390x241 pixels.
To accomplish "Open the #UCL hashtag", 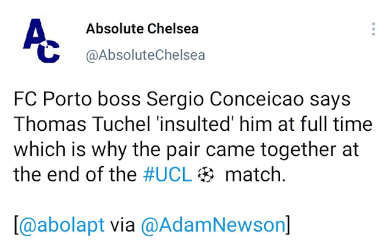I will coord(167,175).
